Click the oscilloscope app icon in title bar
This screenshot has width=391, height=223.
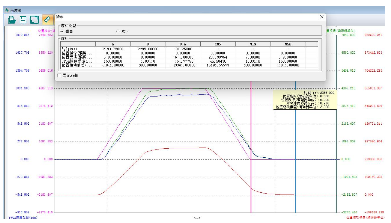point(7,11)
